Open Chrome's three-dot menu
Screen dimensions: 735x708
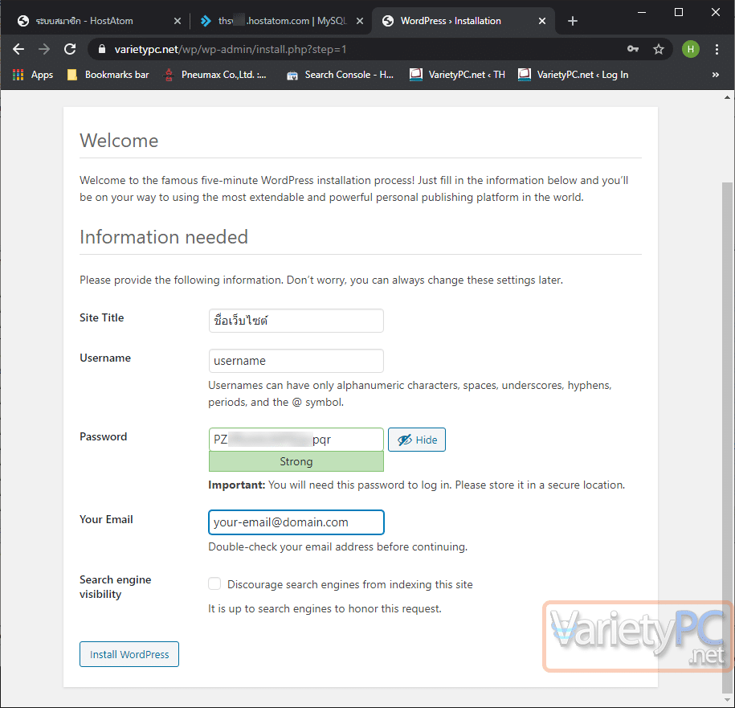click(x=717, y=49)
